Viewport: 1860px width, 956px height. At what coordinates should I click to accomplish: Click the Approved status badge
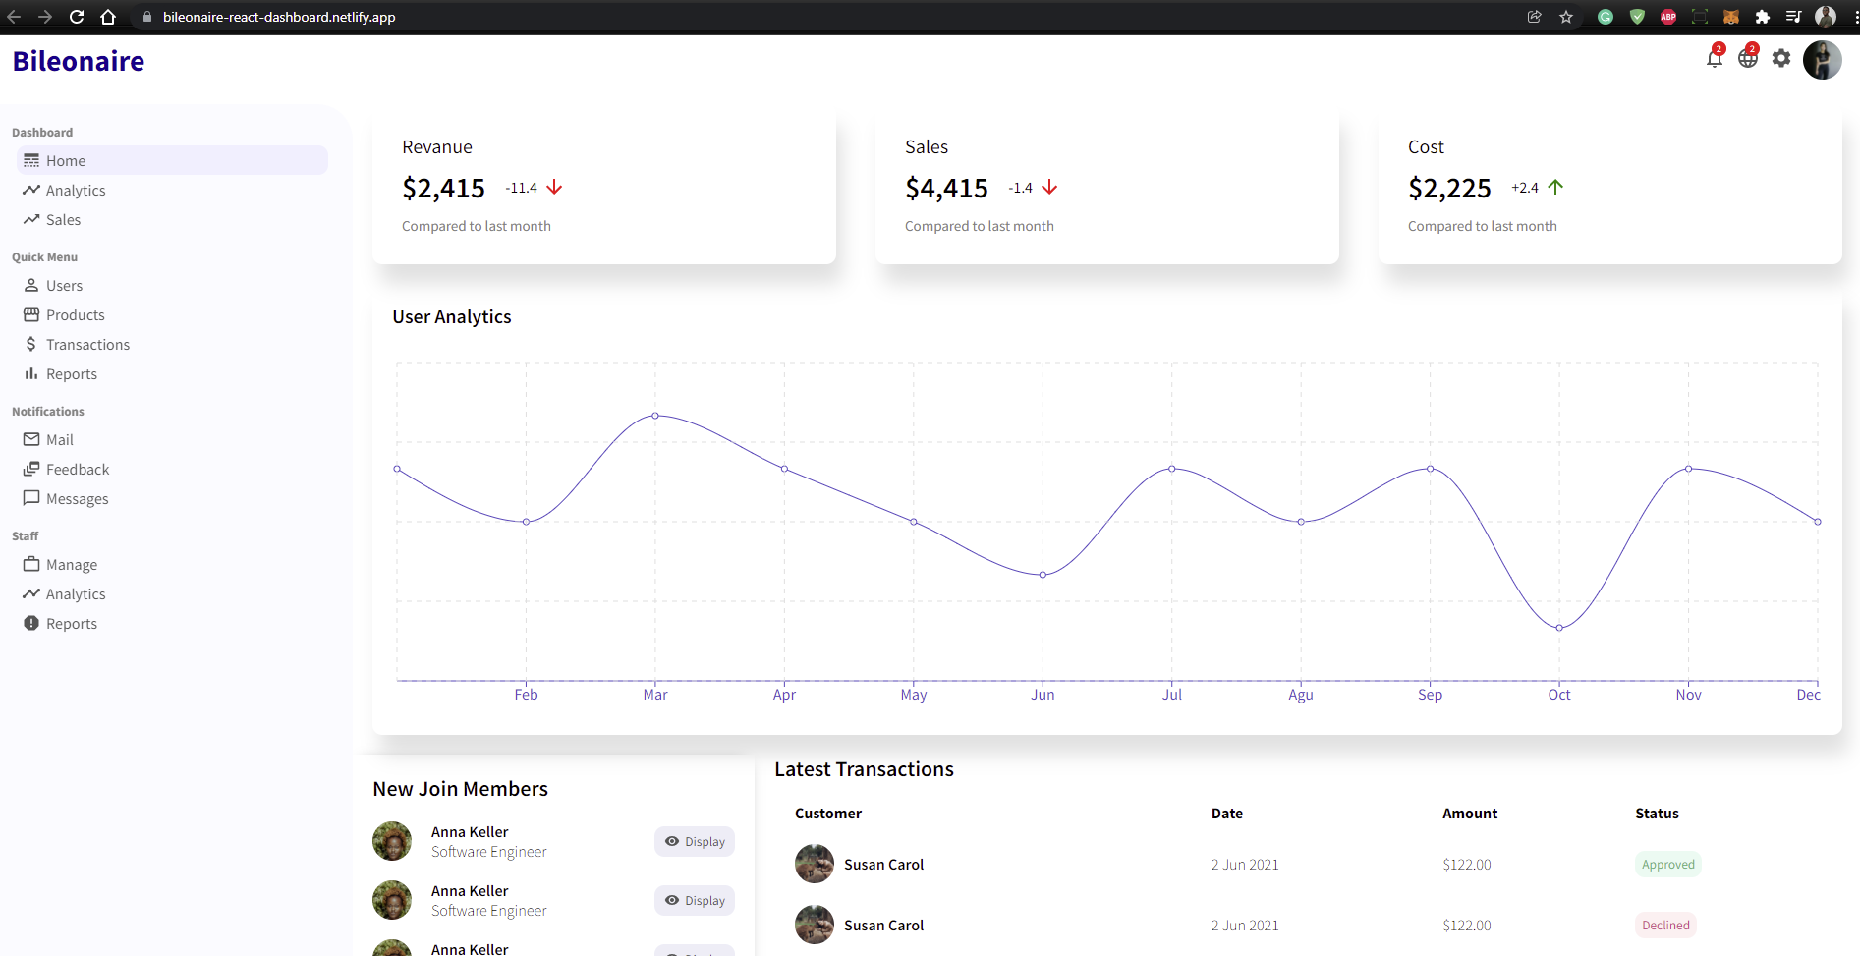pyautogui.click(x=1667, y=865)
